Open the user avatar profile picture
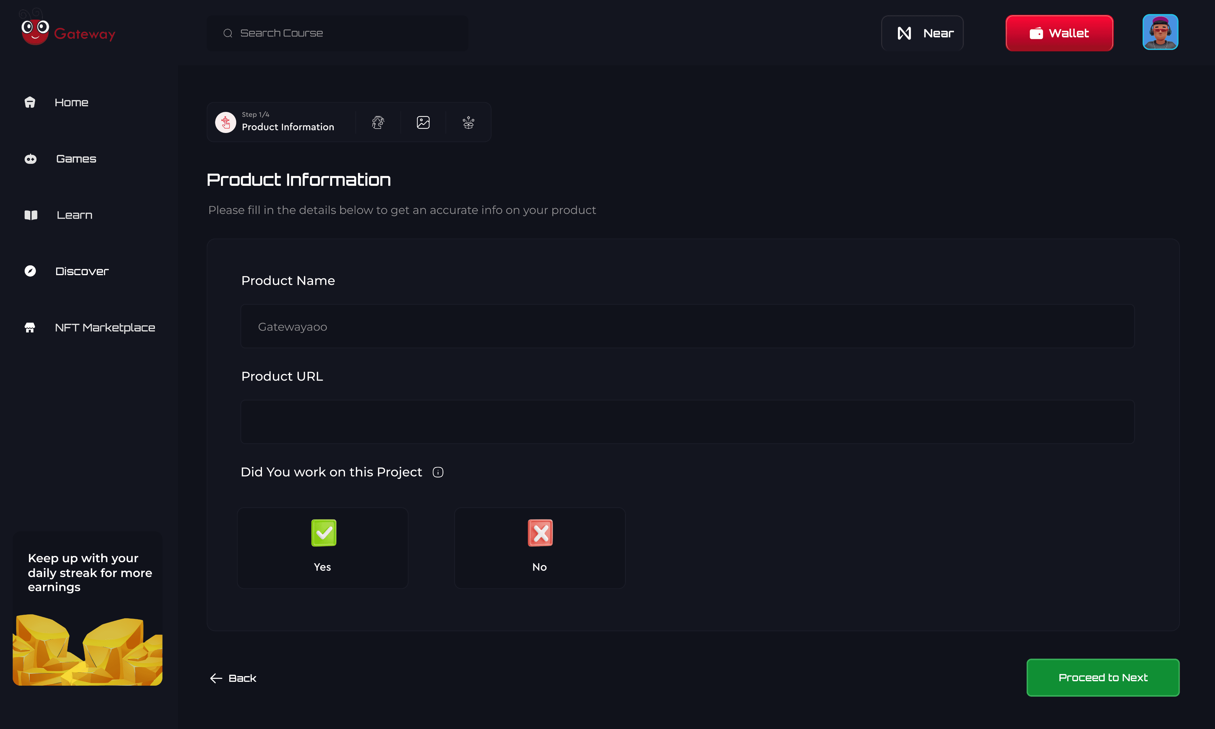Screen dimensions: 1215x729 click(1160, 32)
